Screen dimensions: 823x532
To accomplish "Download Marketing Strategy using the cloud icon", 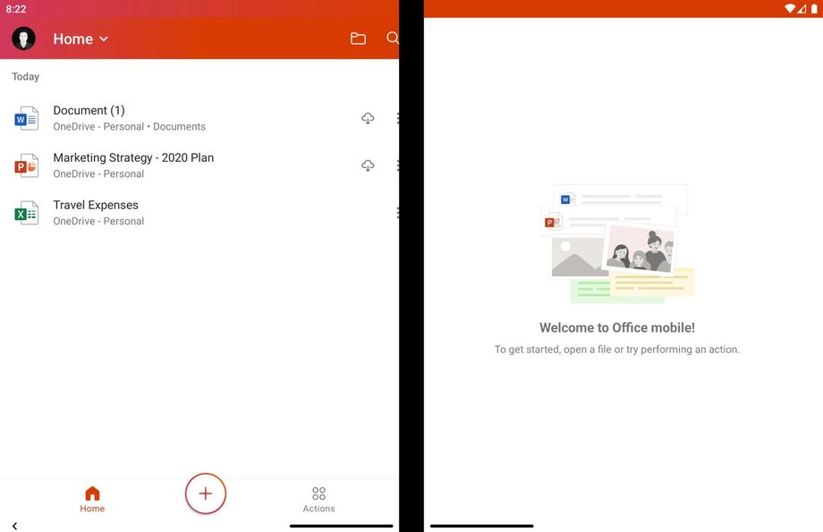I will tap(368, 165).
